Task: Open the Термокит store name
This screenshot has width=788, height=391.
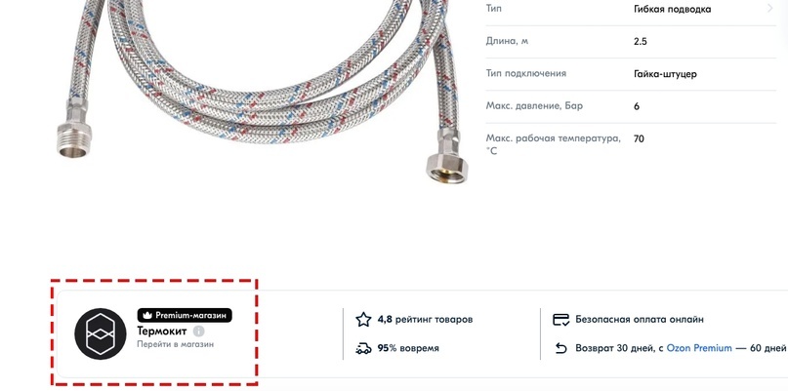Action: [162, 332]
